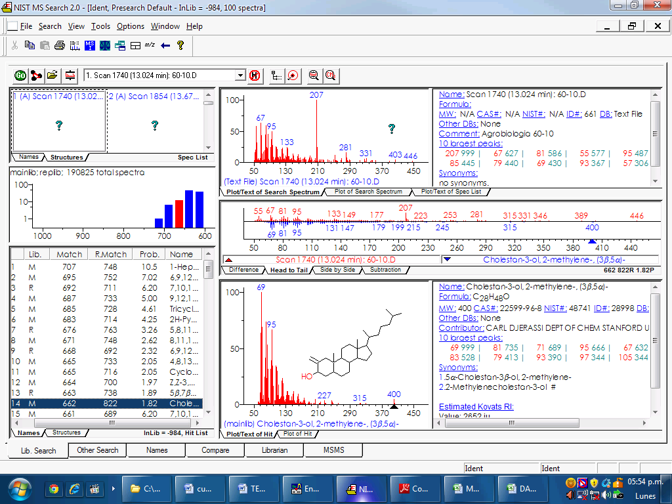Sort hit list by the Match column header

(x=69, y=254)
